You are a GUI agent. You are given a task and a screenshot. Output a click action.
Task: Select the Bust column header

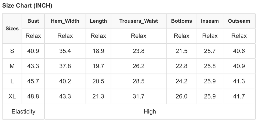pos(33,21)
